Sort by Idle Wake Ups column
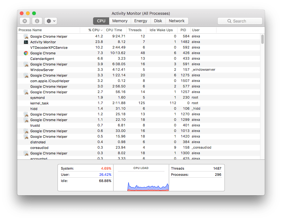 tap(162, 30)
